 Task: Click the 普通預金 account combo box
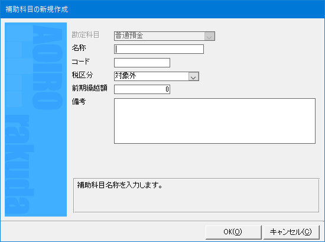[x=164, y=36]
